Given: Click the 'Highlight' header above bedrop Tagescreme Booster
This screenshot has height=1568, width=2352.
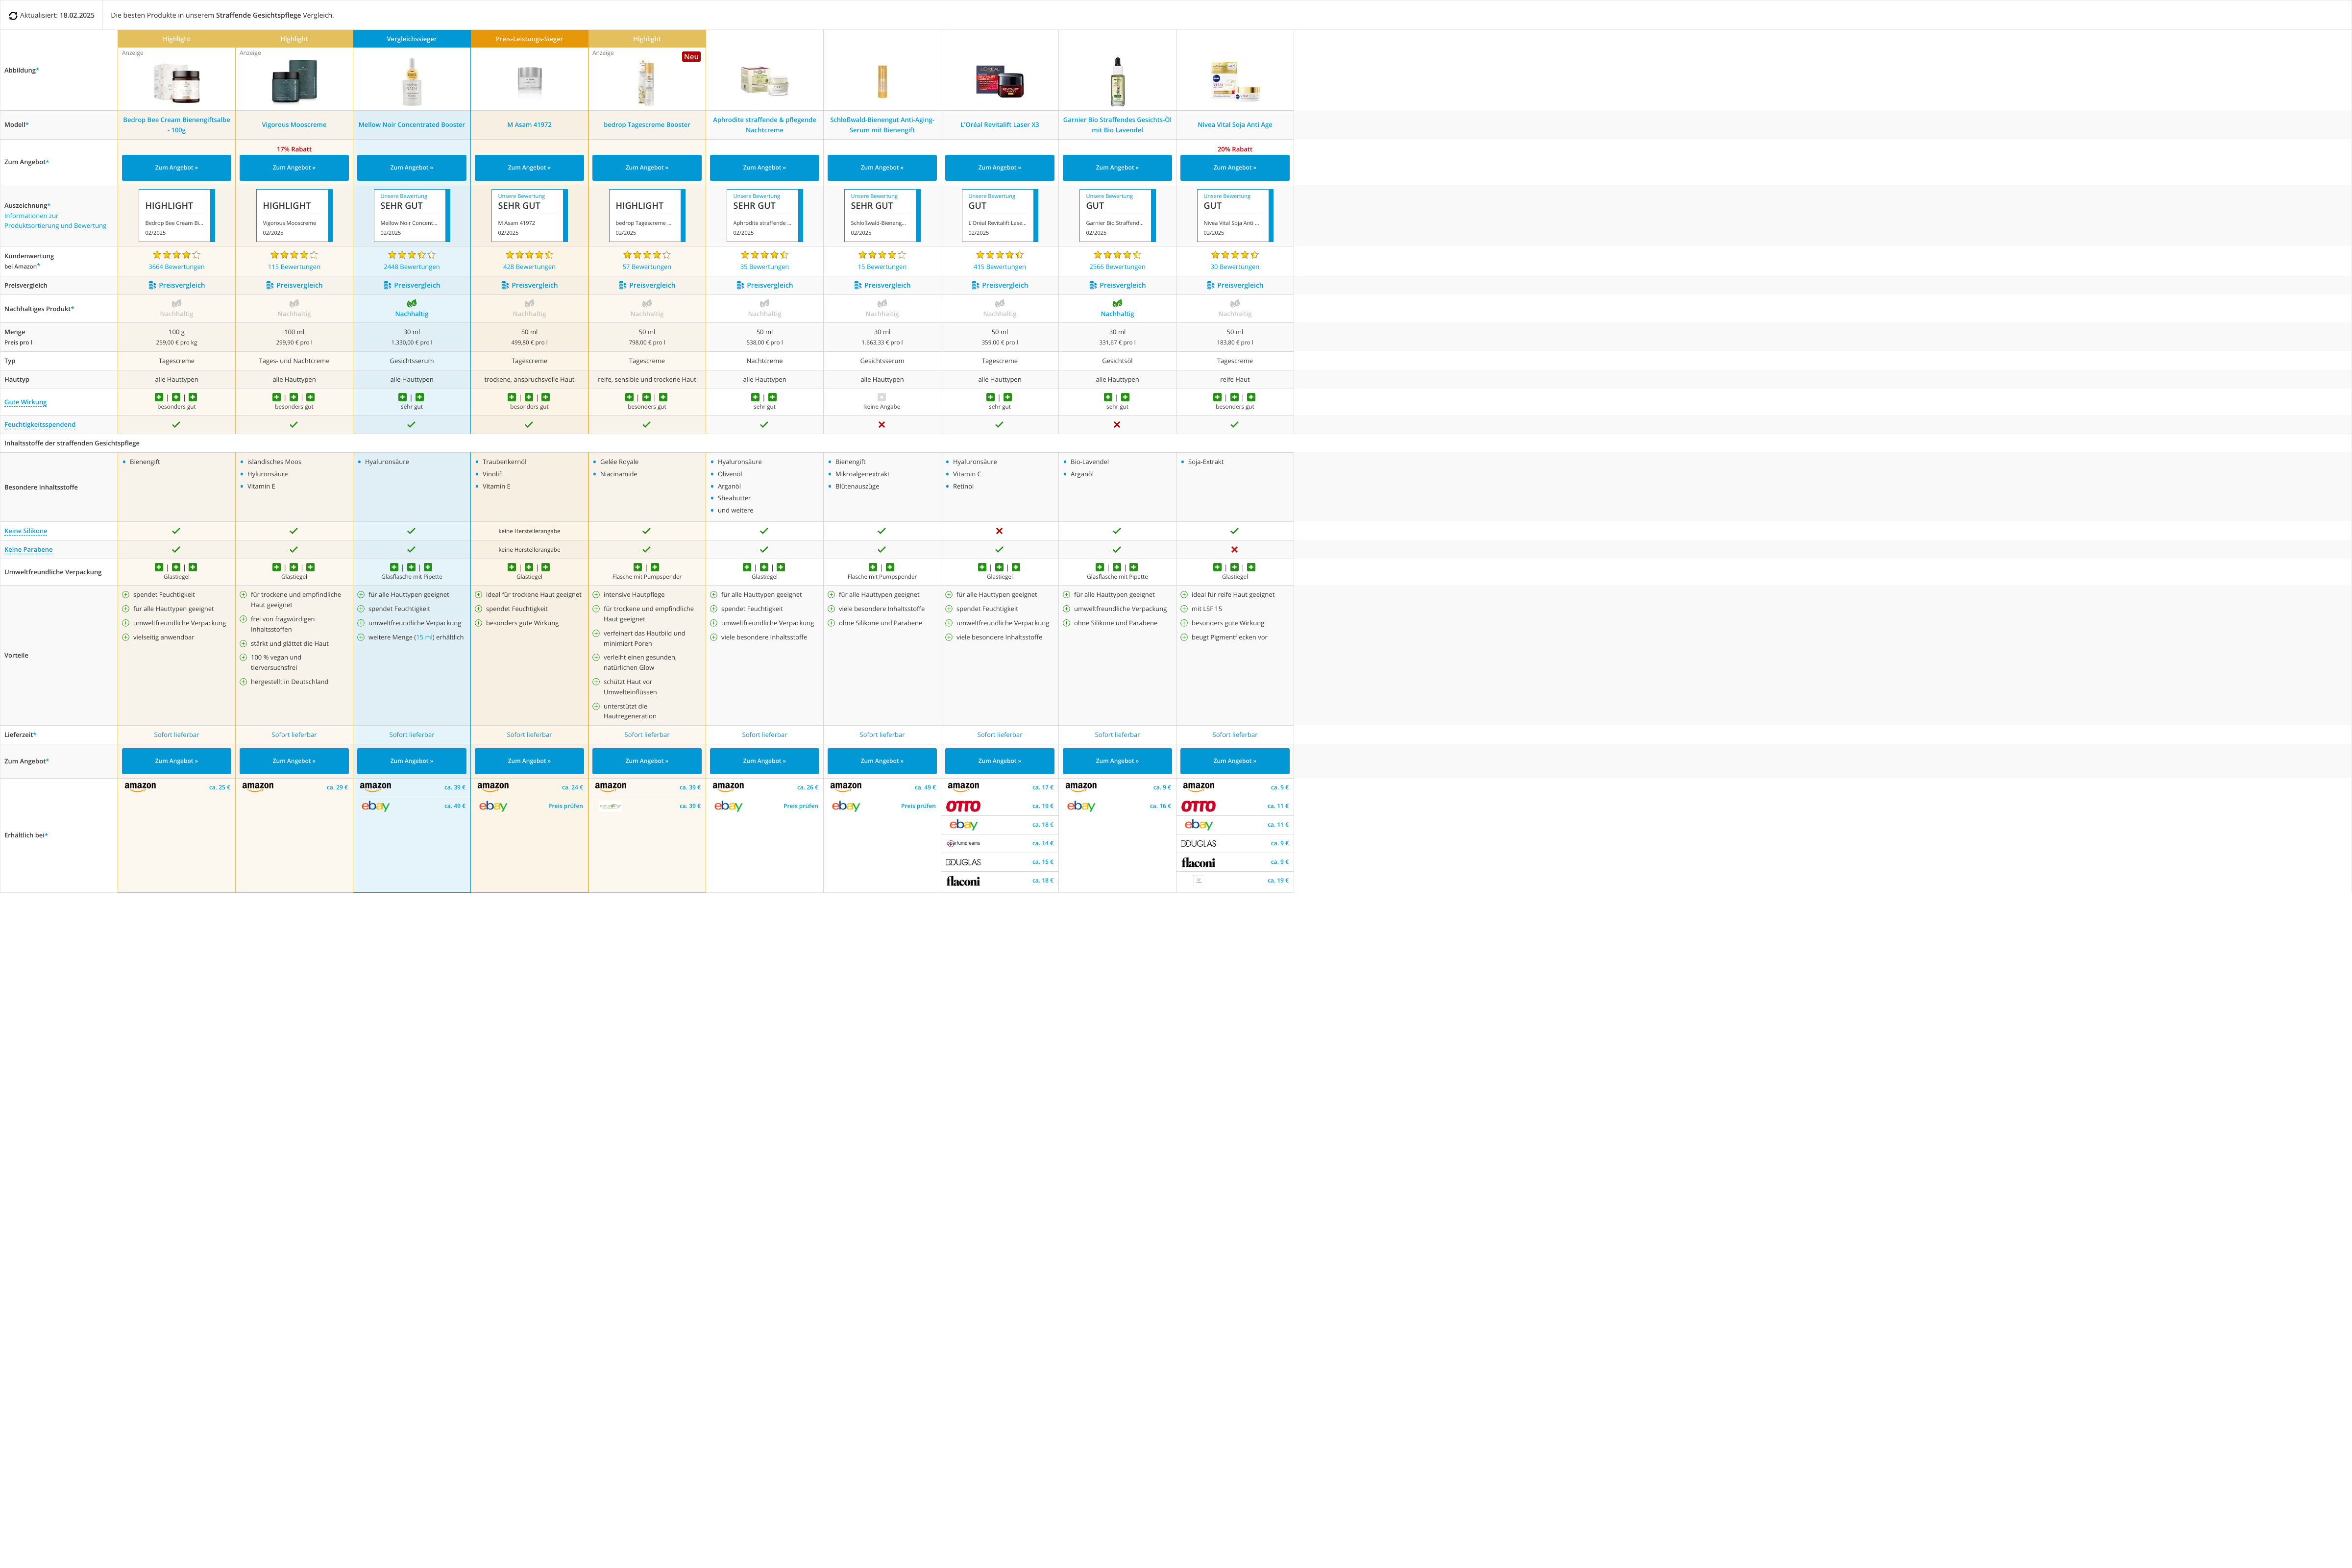Looking at the screenshot, I should 647,39.
